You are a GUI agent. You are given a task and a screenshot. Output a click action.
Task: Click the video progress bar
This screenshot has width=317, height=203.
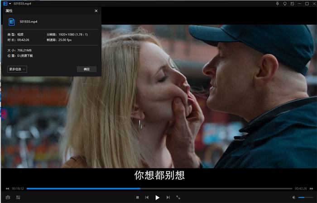159,189
